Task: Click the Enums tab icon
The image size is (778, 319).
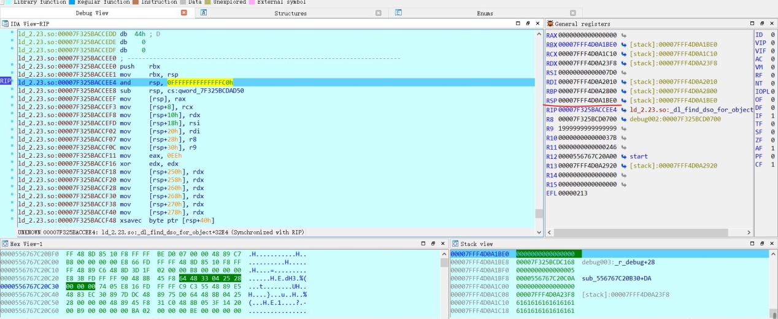Action: coord(399,13)
